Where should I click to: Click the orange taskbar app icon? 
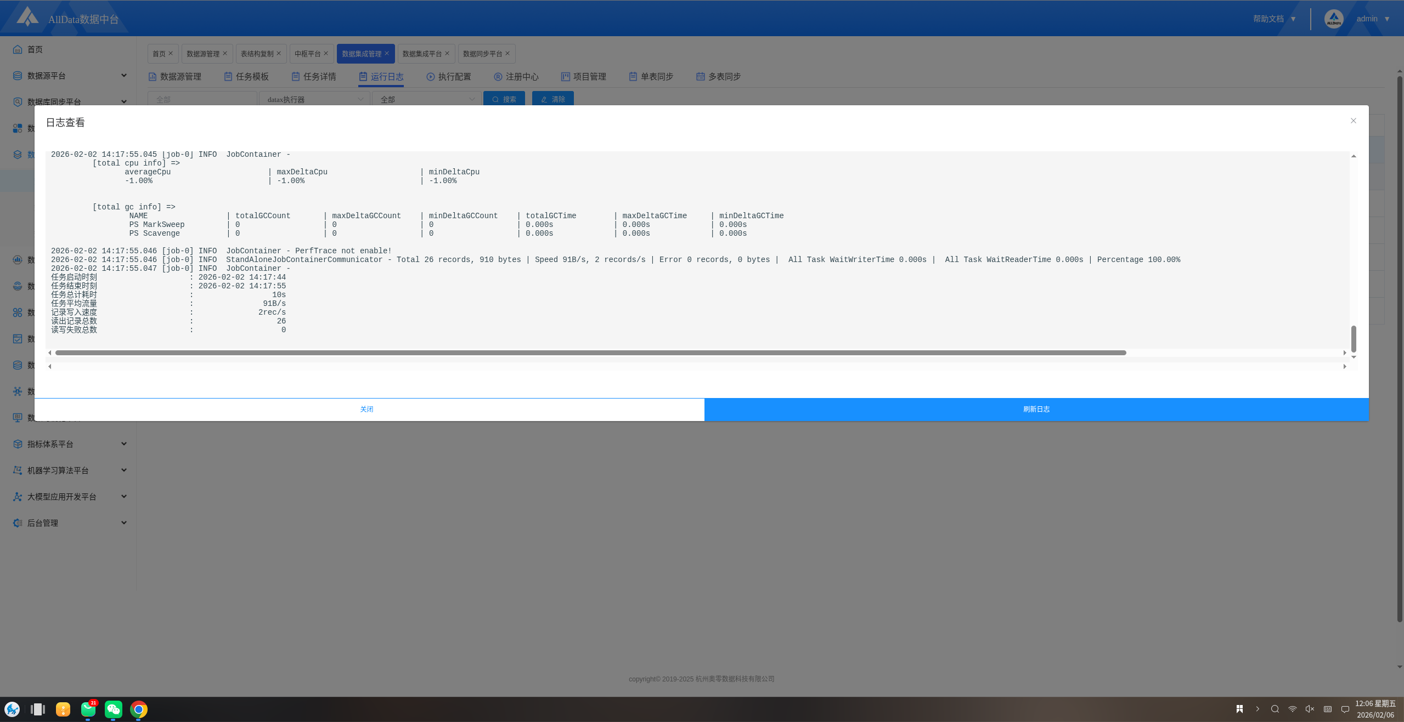click(x=63, y=709)
